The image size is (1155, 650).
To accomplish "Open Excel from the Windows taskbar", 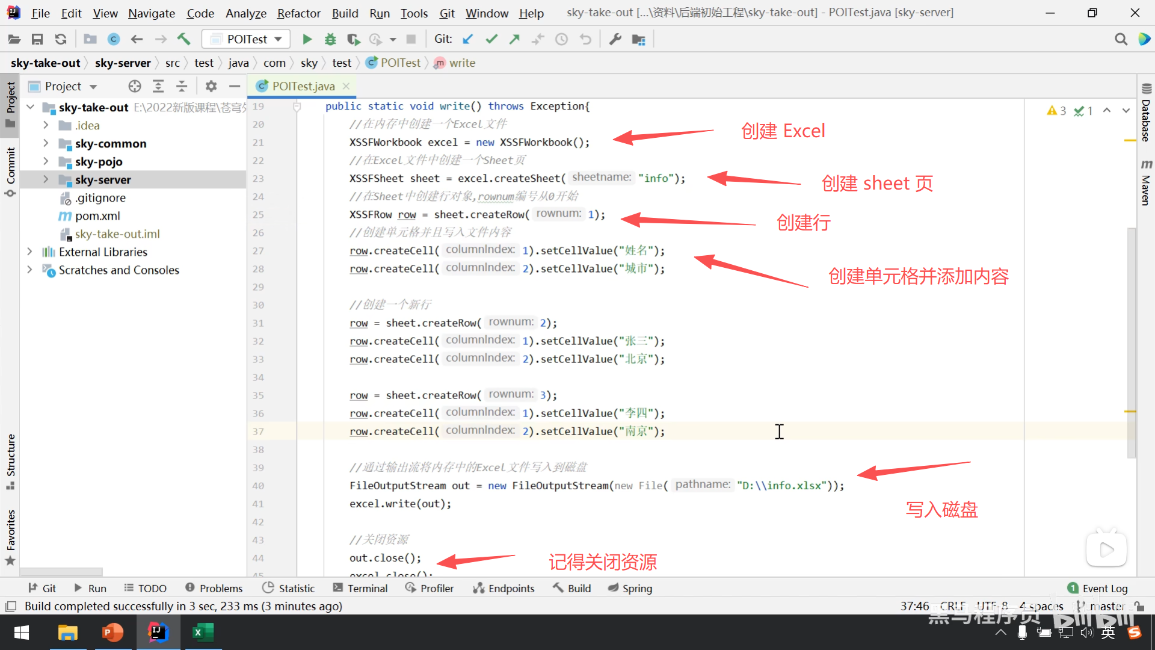I will (203, 632).
